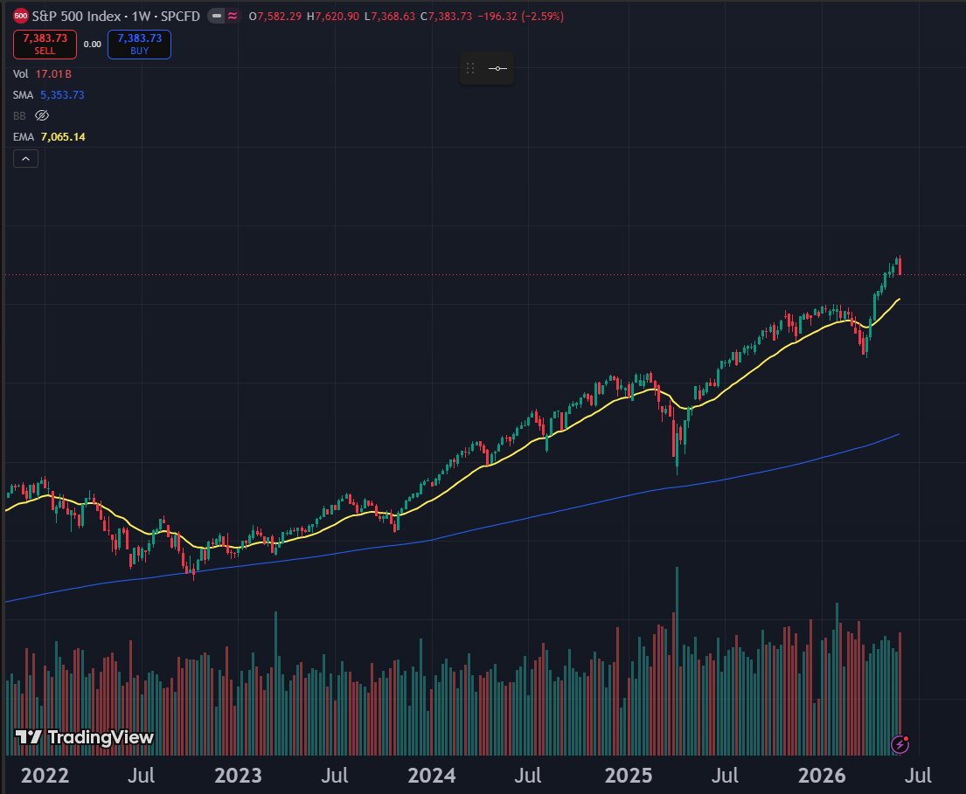Open symbol search via S&P 500 Index title
This screenshot has height=794, width=966.
(x=115, y=16)
